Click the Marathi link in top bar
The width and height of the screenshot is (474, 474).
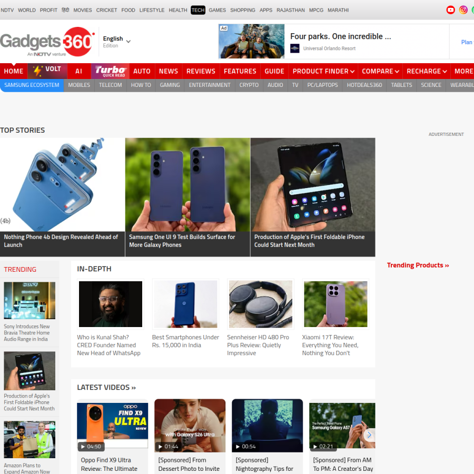(x=338, y=11)
